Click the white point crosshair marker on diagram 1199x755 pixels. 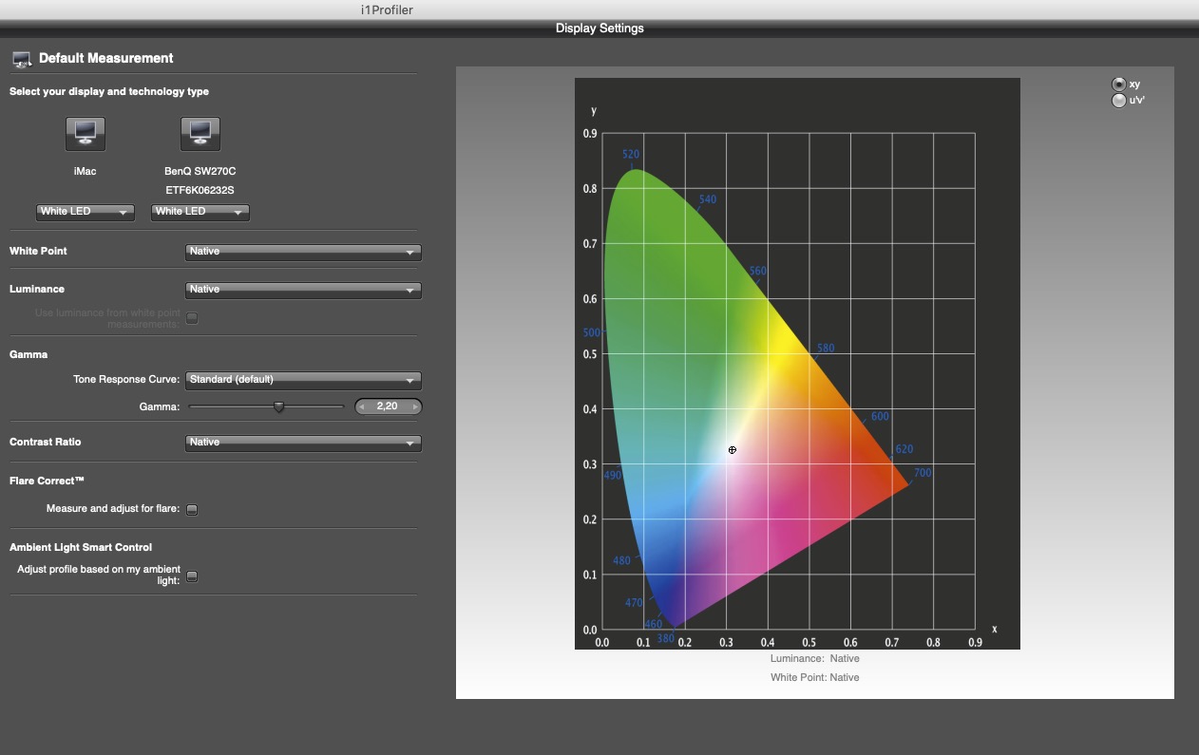tap(732, 450)
